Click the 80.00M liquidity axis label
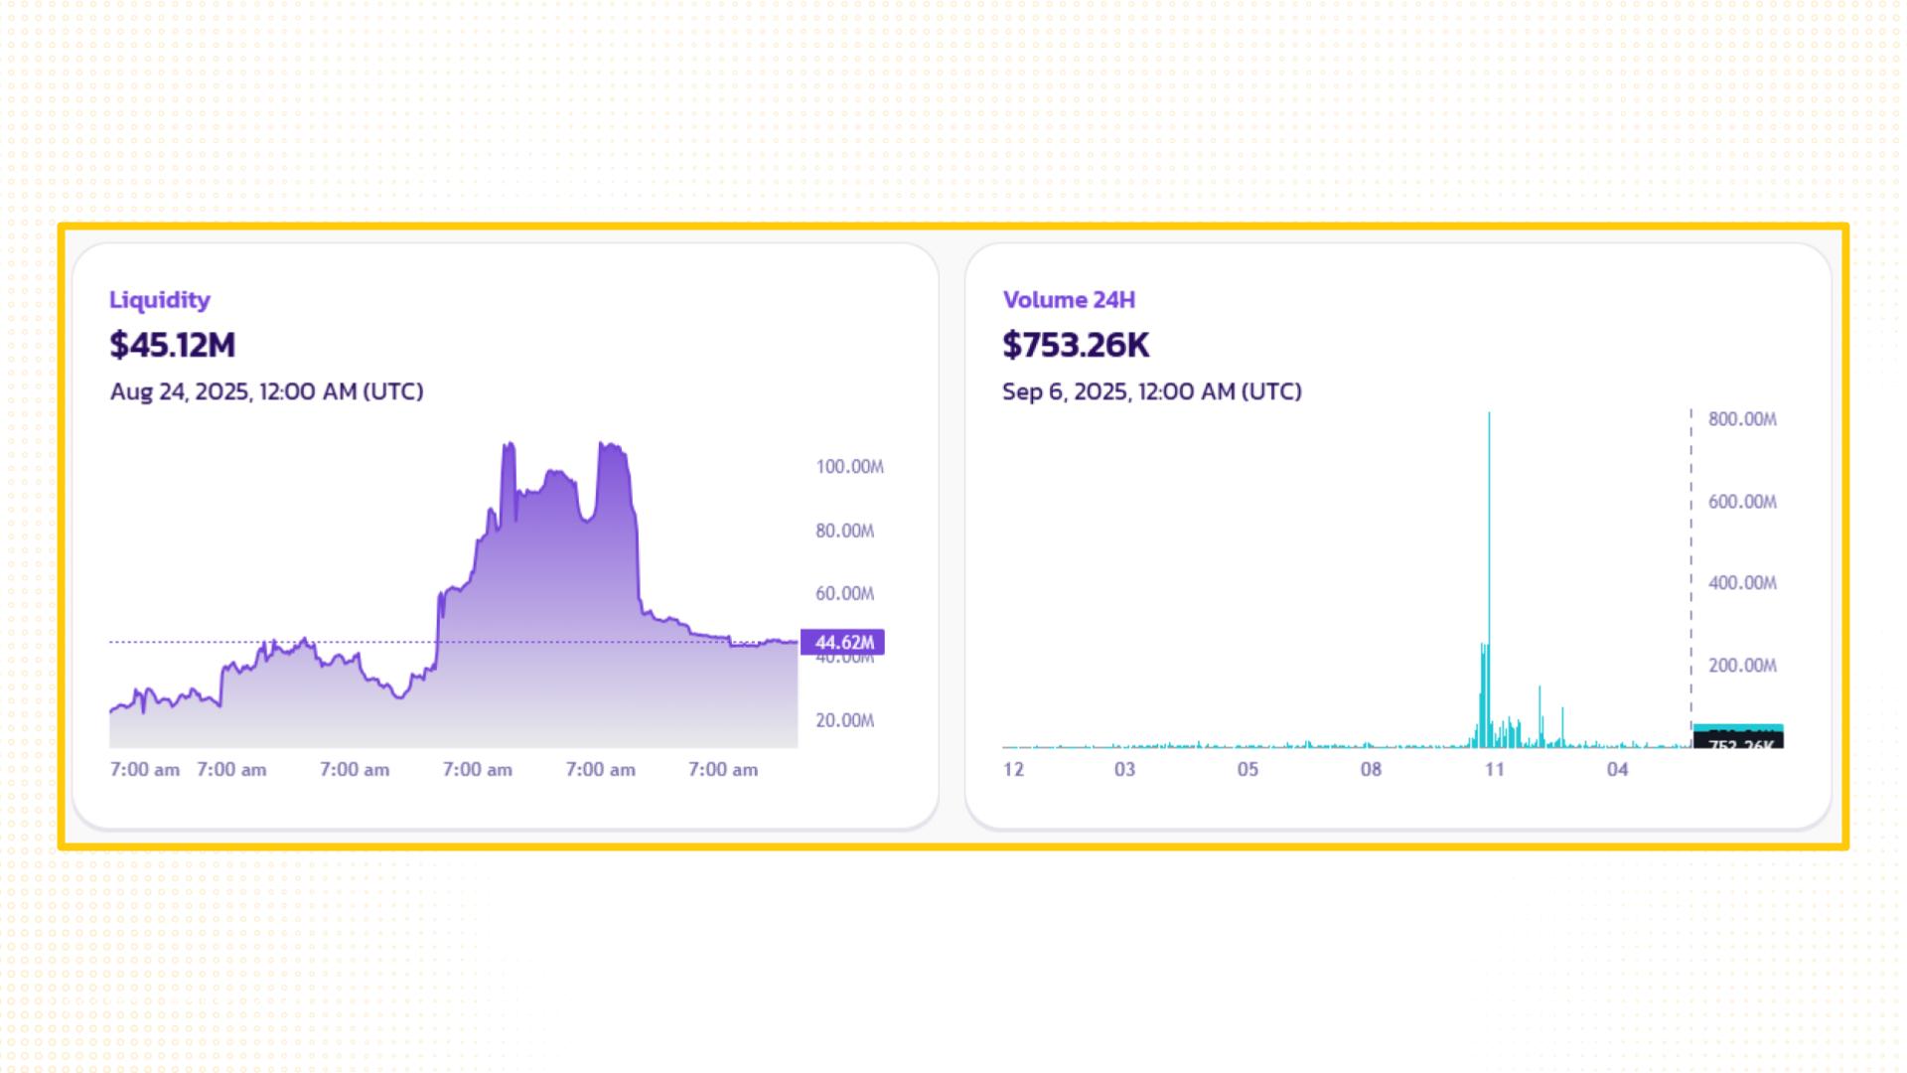This screenshot has height=1073, width=1907. point(844,531)
